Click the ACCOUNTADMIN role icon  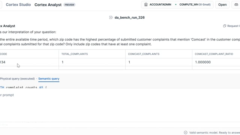click(x=146, y=4)
